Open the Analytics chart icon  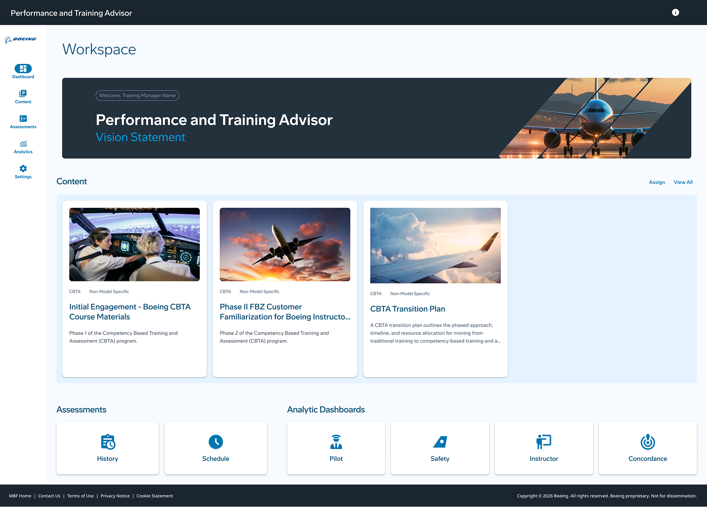[x=23, y=147]
